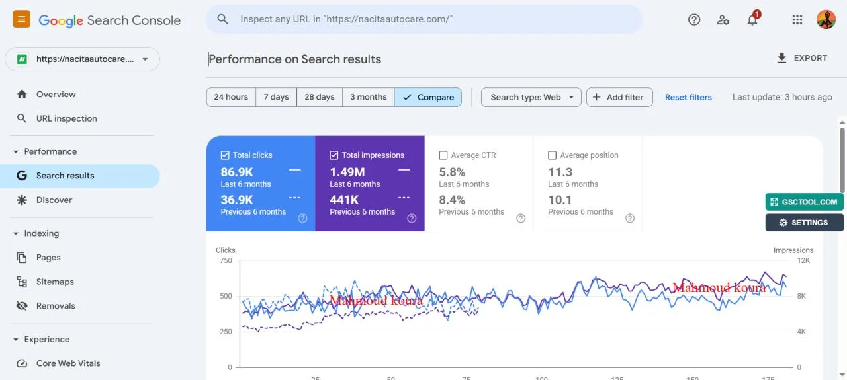Click the Google Search Console logo
The image size is (847, 380).
click(109, 20)
